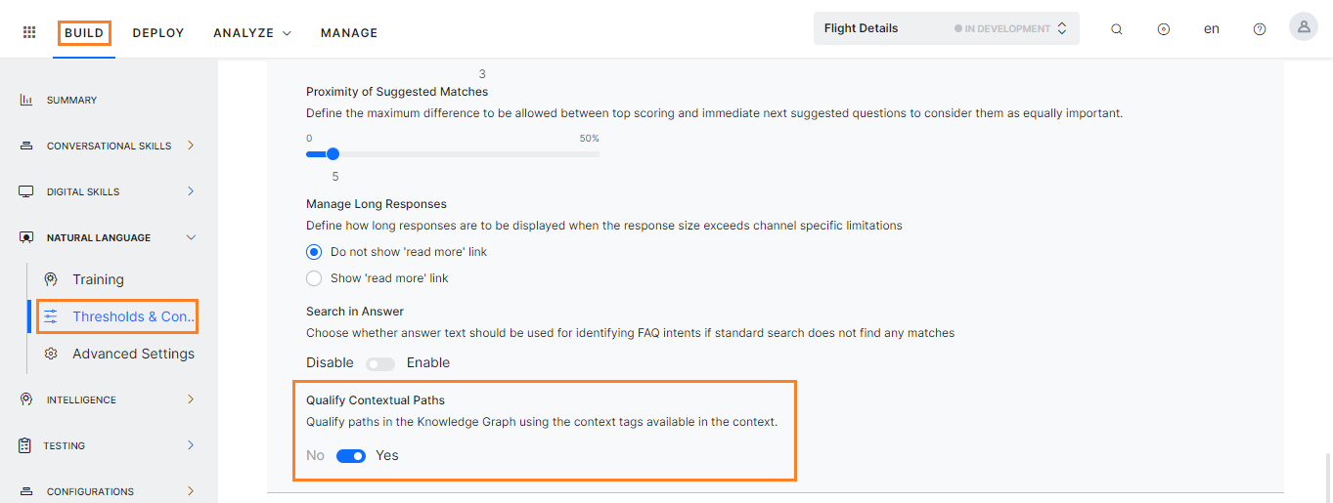1333x503 pixels.
Task: Open the user profile avatar
Action: [1304, 27]
